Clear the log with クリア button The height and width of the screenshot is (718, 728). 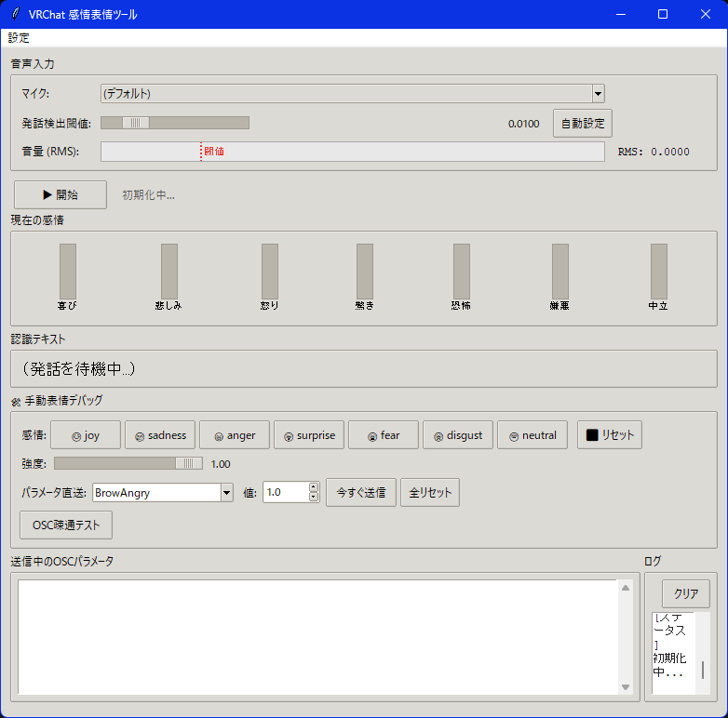686,593
